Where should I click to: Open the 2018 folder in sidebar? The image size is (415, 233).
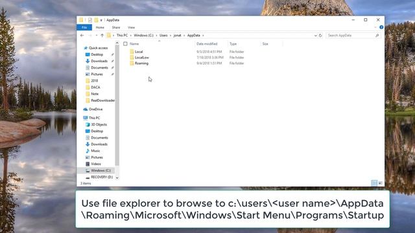coord(95,81)
